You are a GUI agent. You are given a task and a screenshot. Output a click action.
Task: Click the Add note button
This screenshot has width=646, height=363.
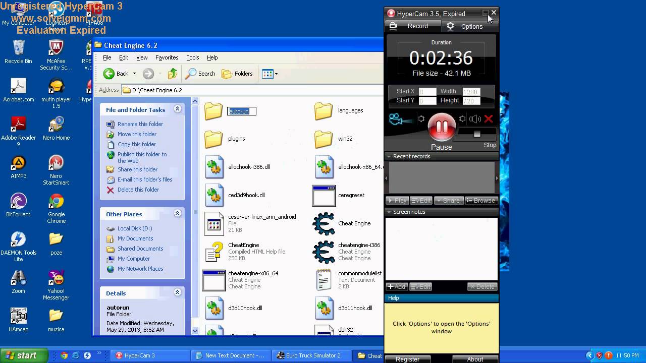click(397, 286)
